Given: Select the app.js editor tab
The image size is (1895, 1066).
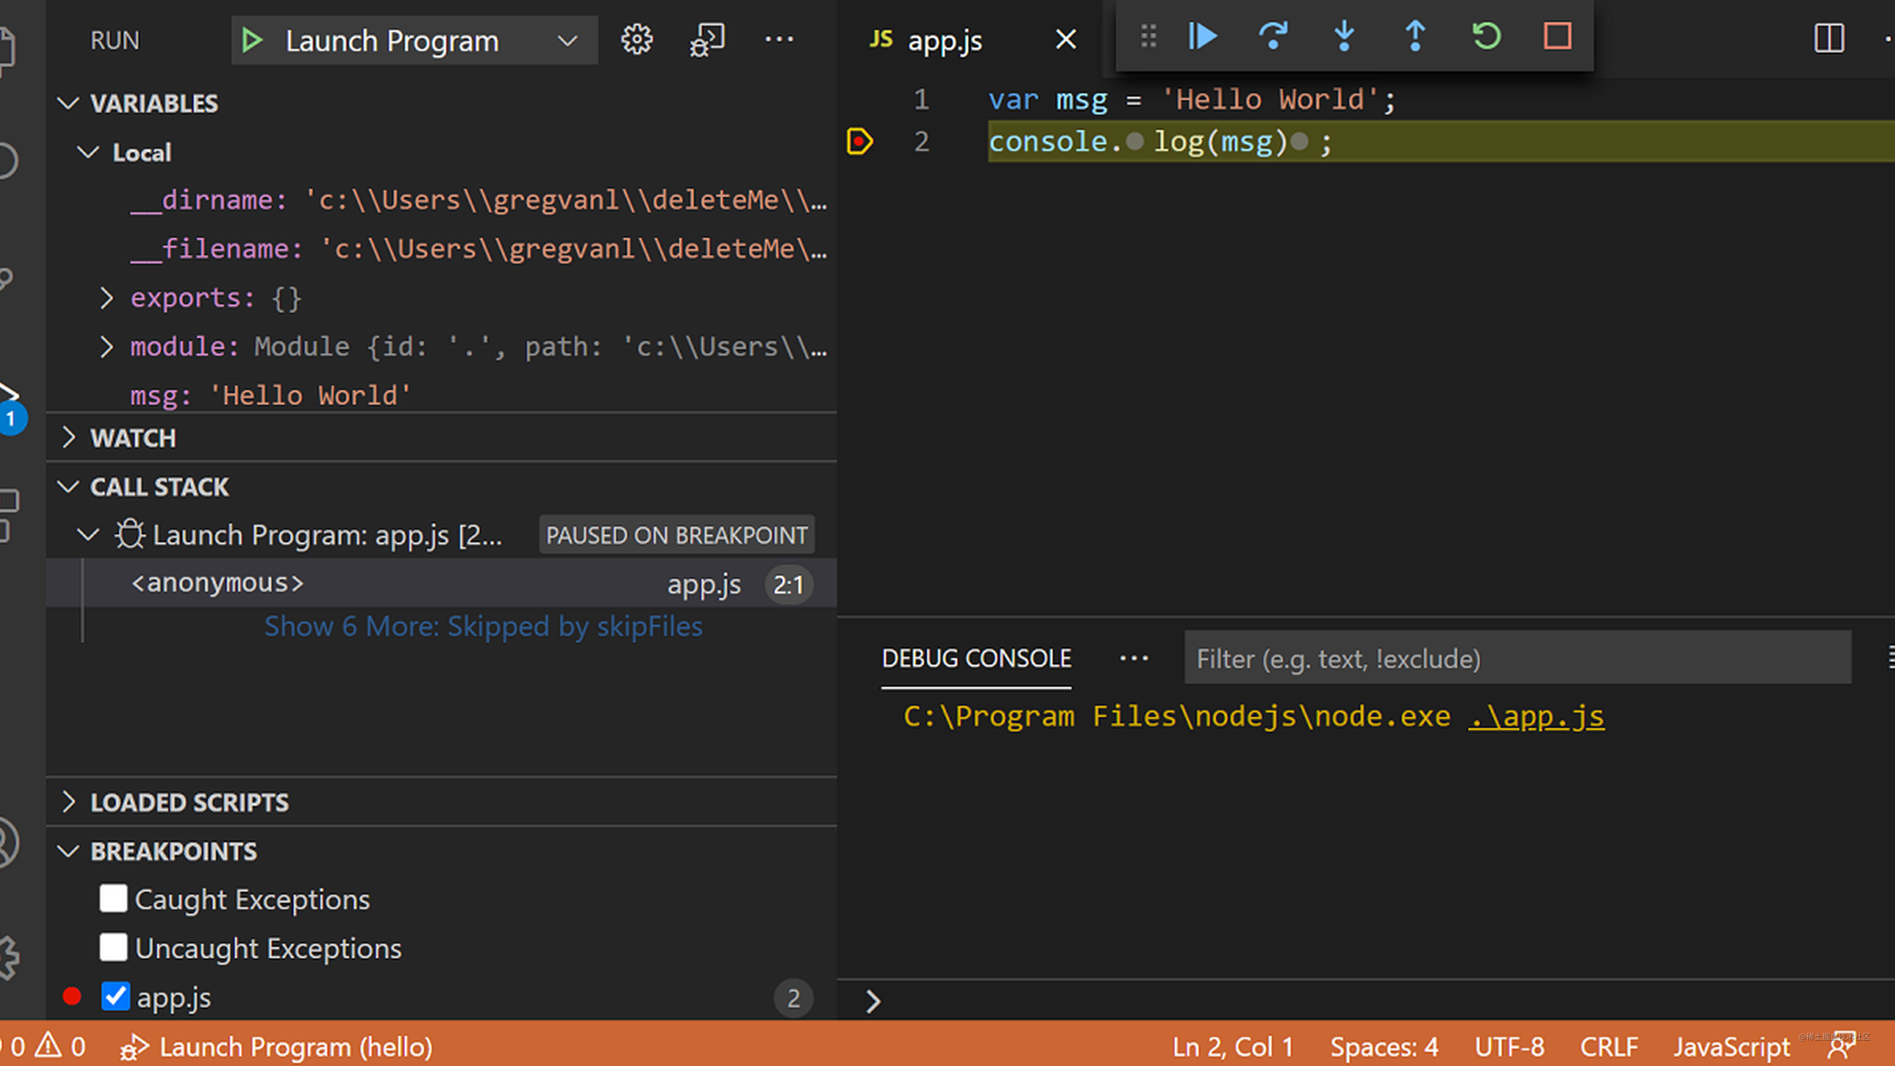Looking at the screenshot, I should (x=945, y=40).
